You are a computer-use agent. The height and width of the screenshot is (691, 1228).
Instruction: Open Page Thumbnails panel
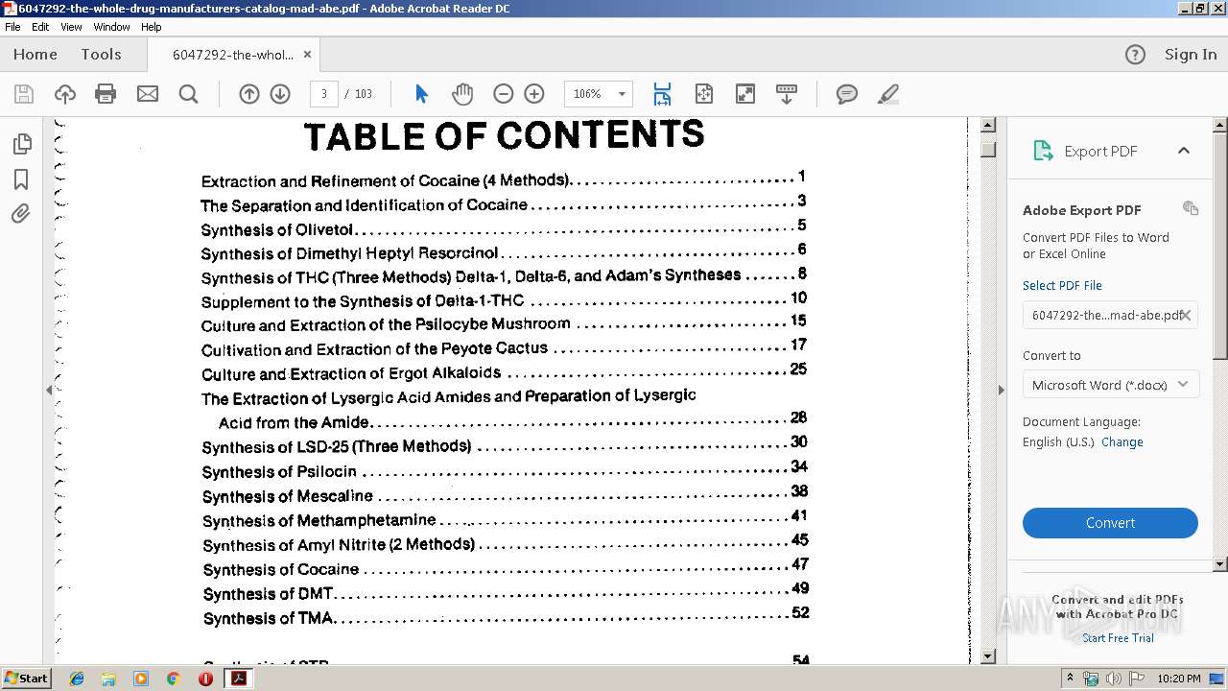[21, 144]
